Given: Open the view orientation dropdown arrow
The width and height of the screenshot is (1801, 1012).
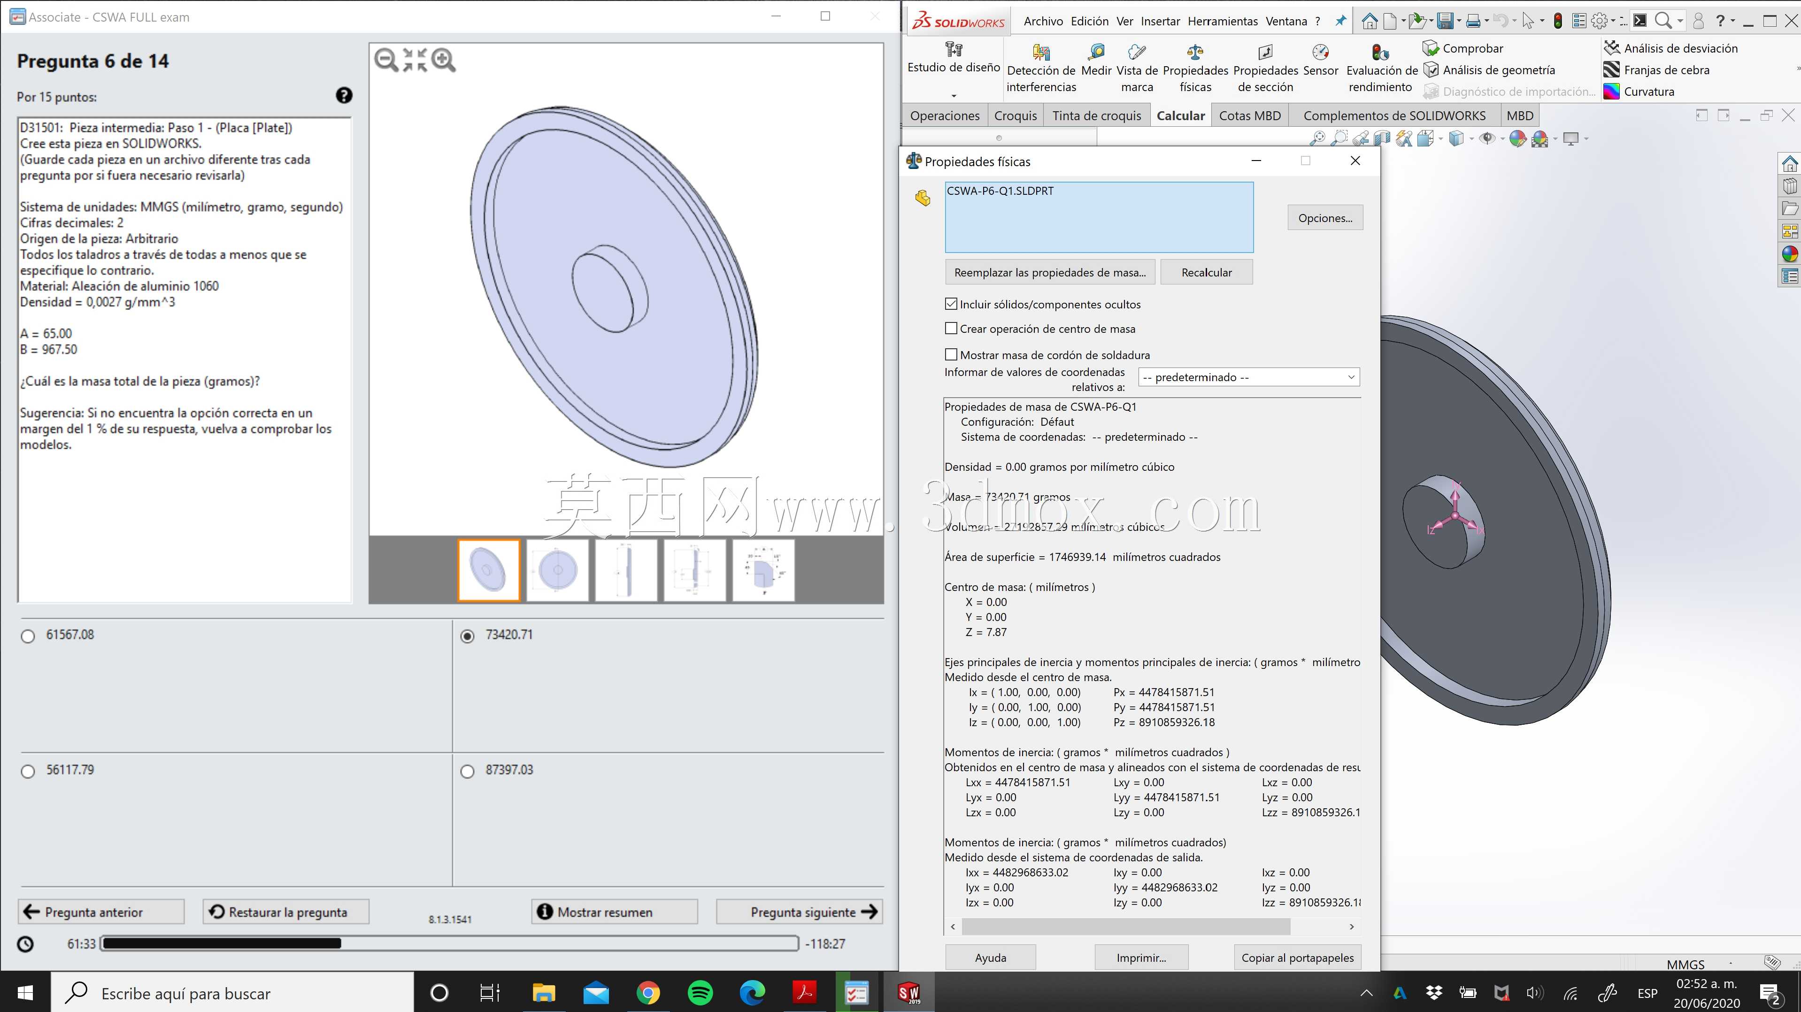Looking at the screenshot, I should coord(1441,138).
